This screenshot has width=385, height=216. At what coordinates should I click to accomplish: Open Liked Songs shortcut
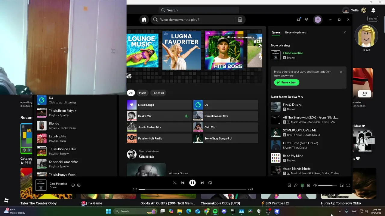[x=159, y=105]
